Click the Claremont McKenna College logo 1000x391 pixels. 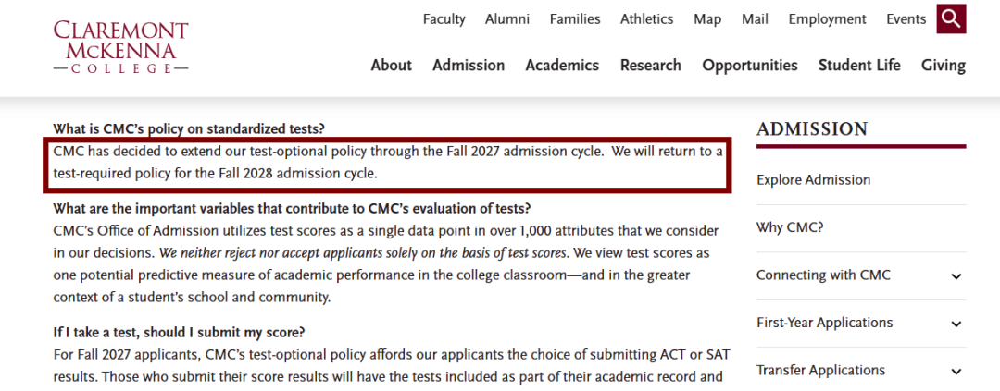pos(120,47)
